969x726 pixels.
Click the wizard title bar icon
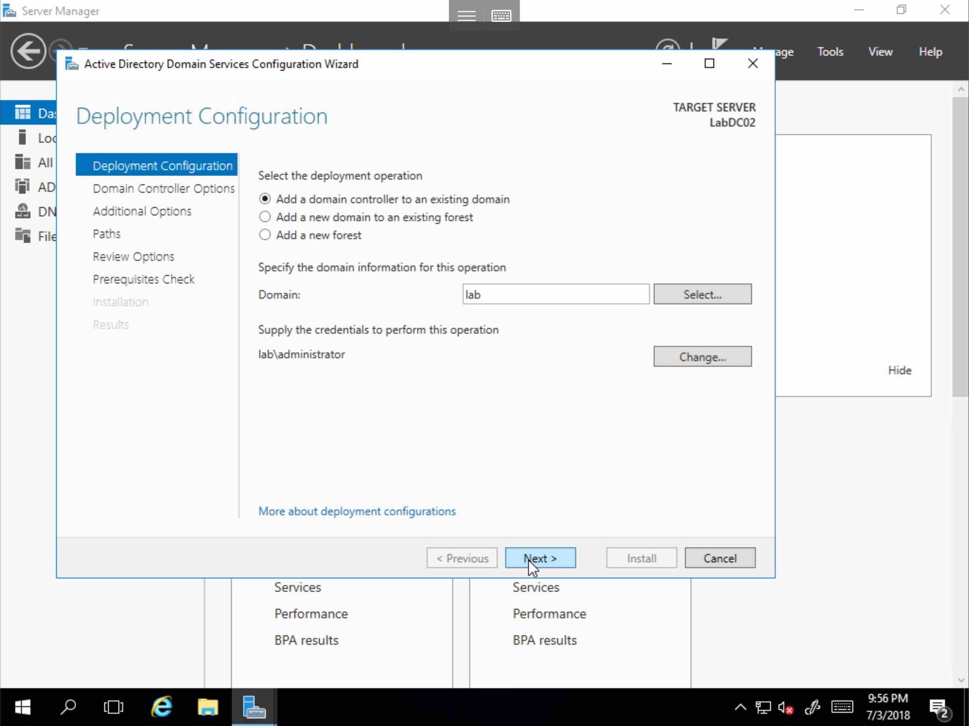point(72,63)
